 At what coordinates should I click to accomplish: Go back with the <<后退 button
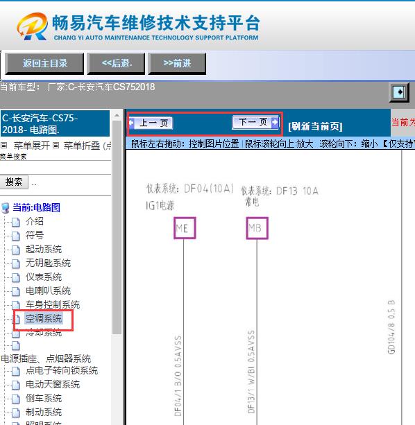point(116,63)
